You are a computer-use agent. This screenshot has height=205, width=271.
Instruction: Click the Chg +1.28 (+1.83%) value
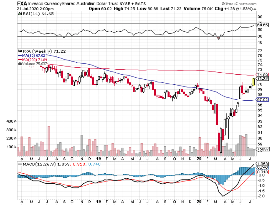(x=234, y=9)
